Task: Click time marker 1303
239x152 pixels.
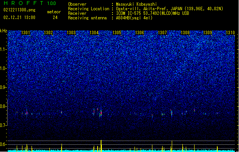Action: 71,32
